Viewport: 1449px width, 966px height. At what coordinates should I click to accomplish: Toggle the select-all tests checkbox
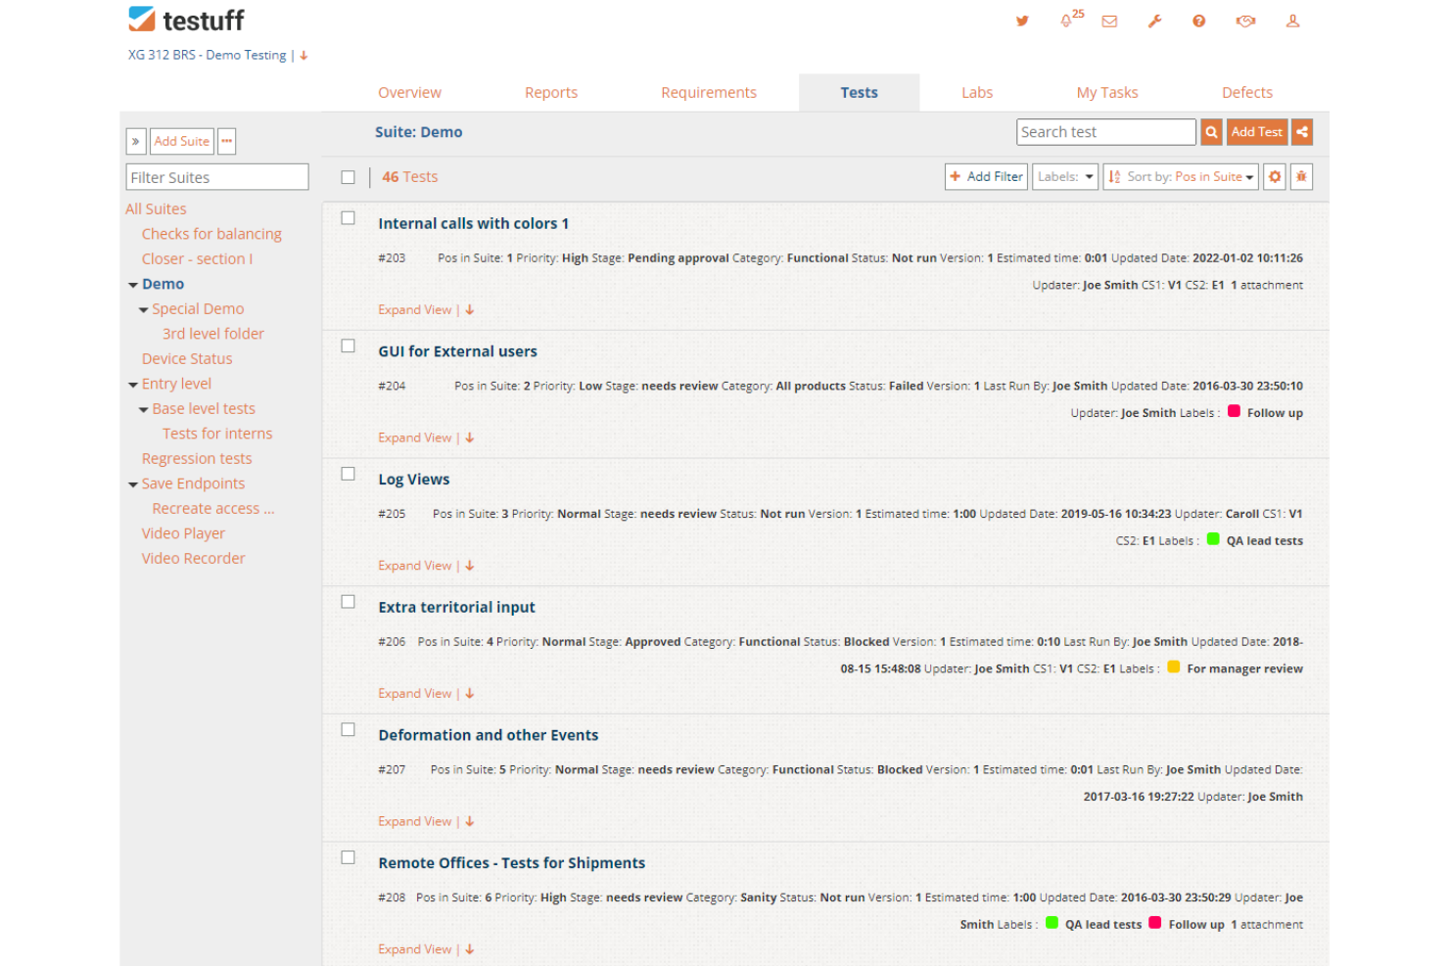tap(348, 176)
